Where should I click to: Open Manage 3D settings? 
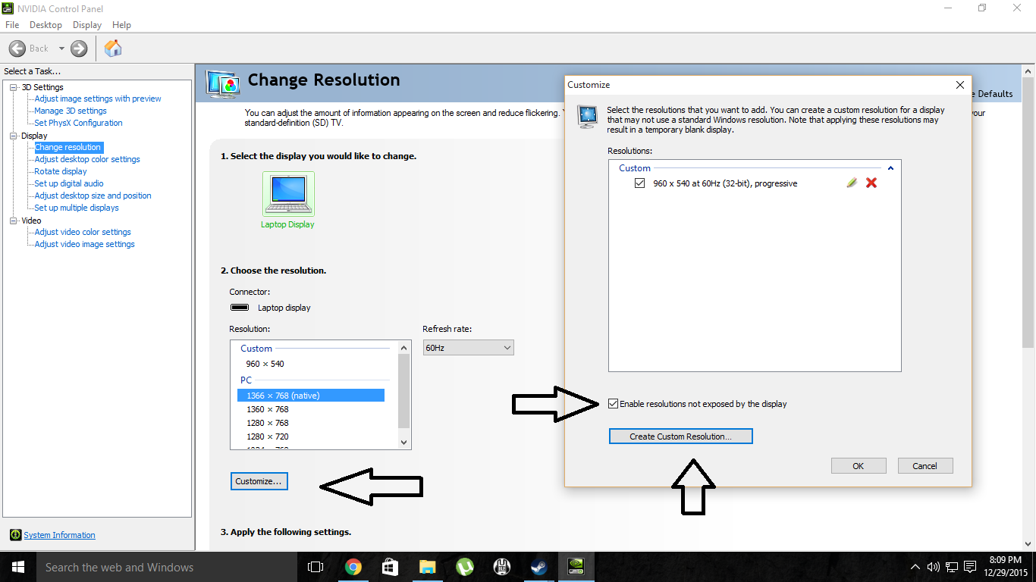click(71, 111)
